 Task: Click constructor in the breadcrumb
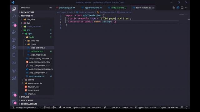tap(126, 12)
